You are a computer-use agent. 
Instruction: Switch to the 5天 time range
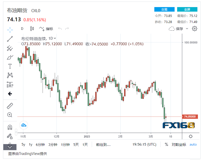tap(76, 145)
